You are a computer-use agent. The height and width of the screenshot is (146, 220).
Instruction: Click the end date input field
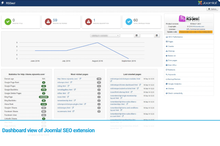point(147,36)
